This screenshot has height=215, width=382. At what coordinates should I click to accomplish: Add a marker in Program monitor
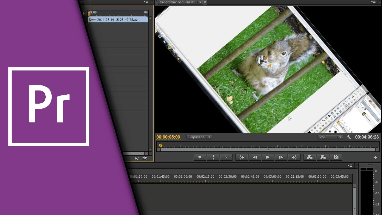[200, 157]
